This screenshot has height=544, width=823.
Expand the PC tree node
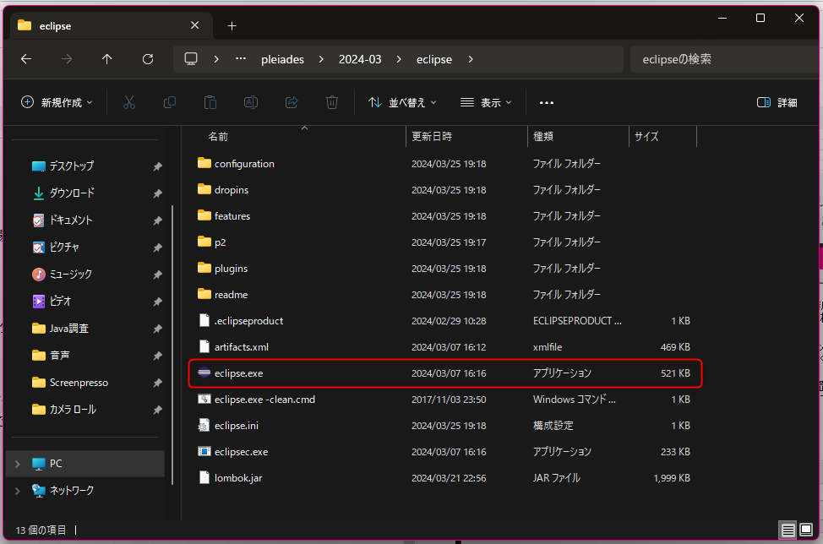pyautogui.click(x=17, y=464)
